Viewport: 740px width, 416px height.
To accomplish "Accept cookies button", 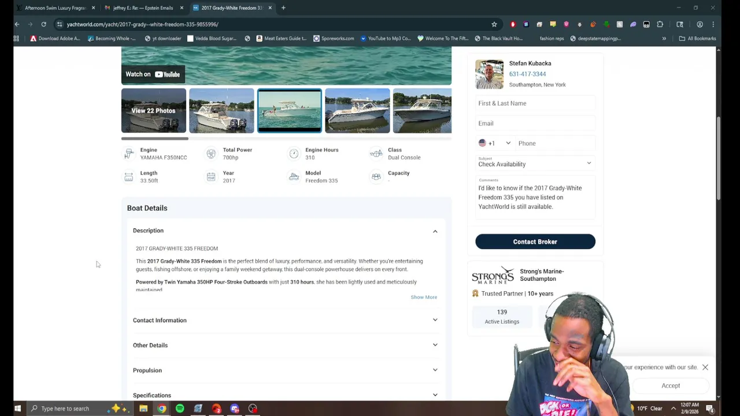I will coord(671,385).
